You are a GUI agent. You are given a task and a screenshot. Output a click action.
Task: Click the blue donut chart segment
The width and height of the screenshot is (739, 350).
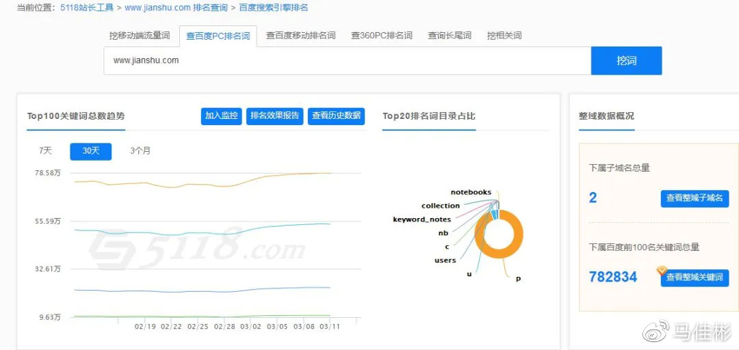click(493, 215)
